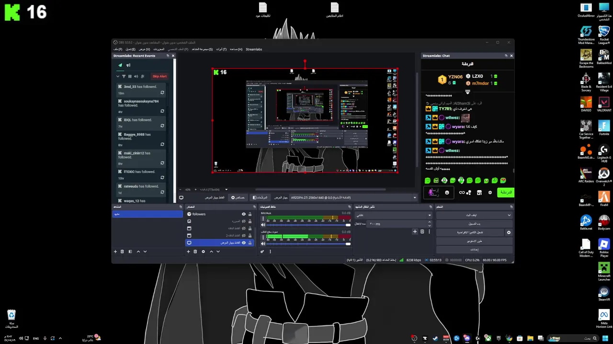613x344 pixels.
Task: Open Mic/Aux channel options menu
Action: (x=262, y=218)
